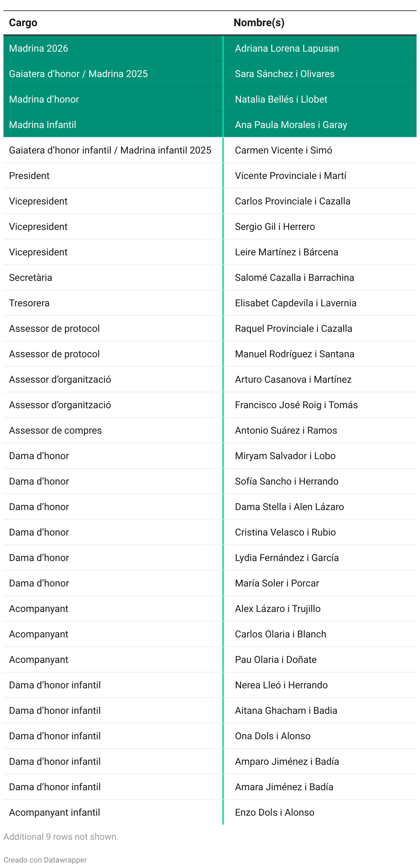
Task: Click Vicente Provinciale i Martí name
Action: coord(291,176)
